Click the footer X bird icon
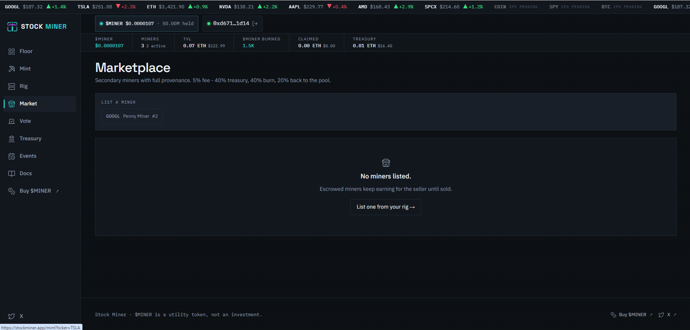 [661, 314]
